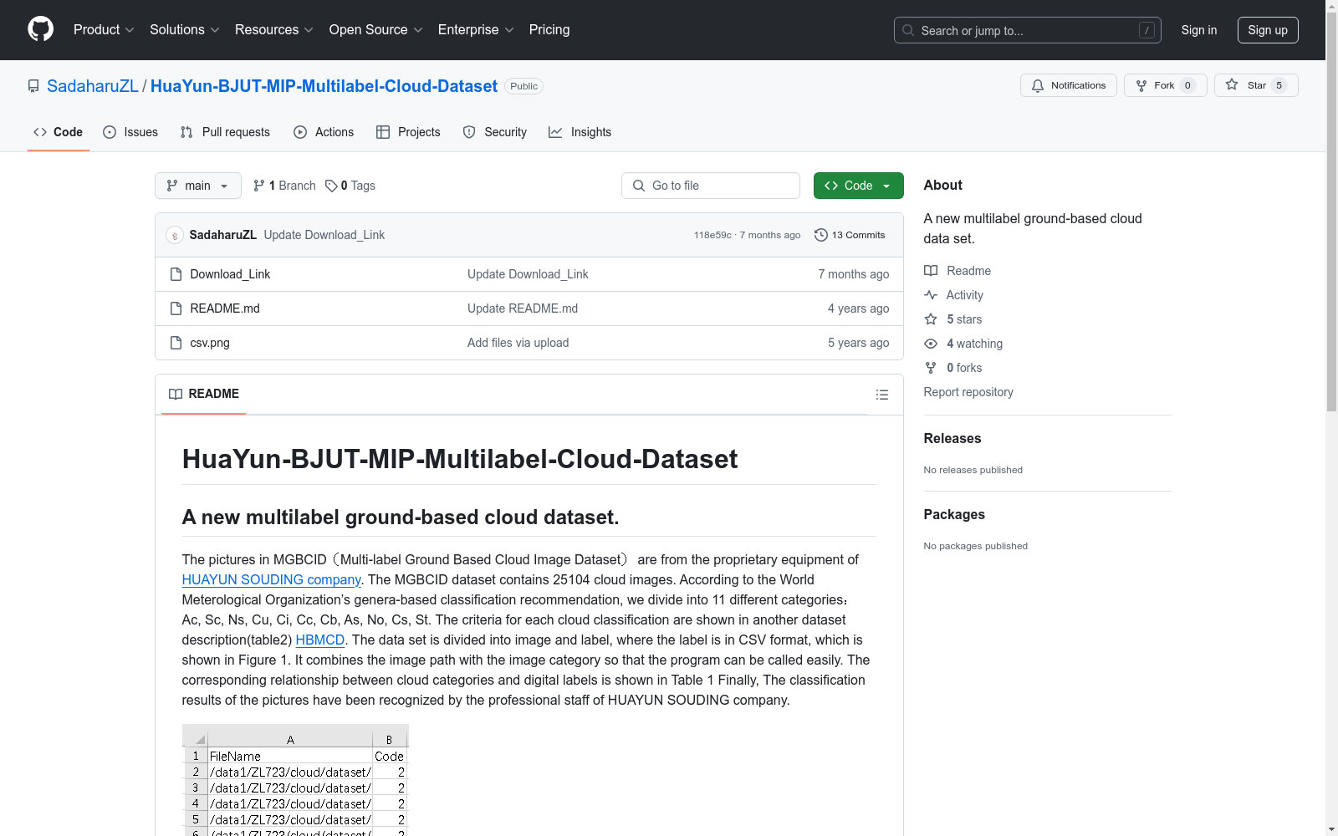Switch to the Projects tab
The width and height of the screenshot is (1338, 836).
point(408,132)
